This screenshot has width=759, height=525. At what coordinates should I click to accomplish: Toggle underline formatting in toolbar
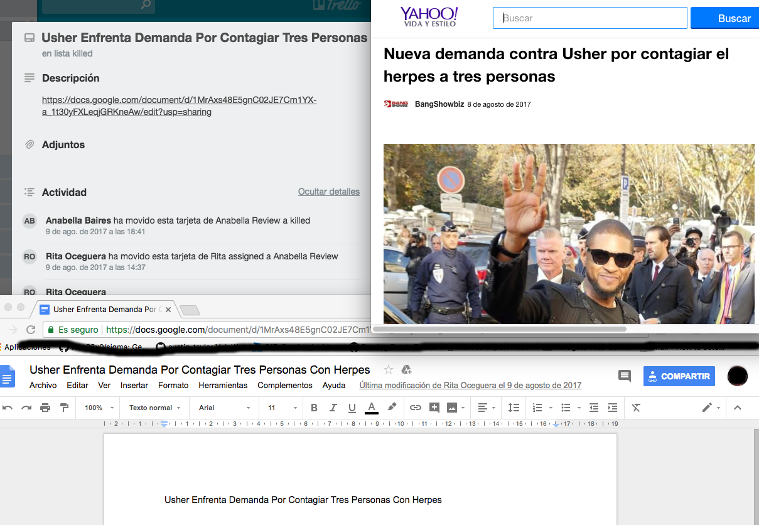point(352,408)
